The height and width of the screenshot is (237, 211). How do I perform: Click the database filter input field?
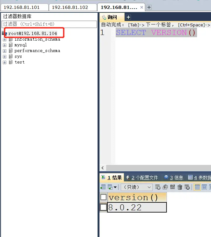coord(49,24)
